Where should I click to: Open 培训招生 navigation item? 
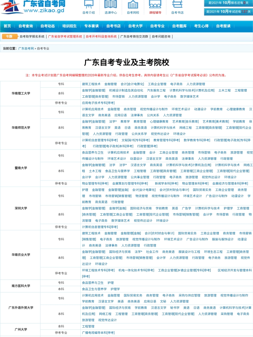70,26
